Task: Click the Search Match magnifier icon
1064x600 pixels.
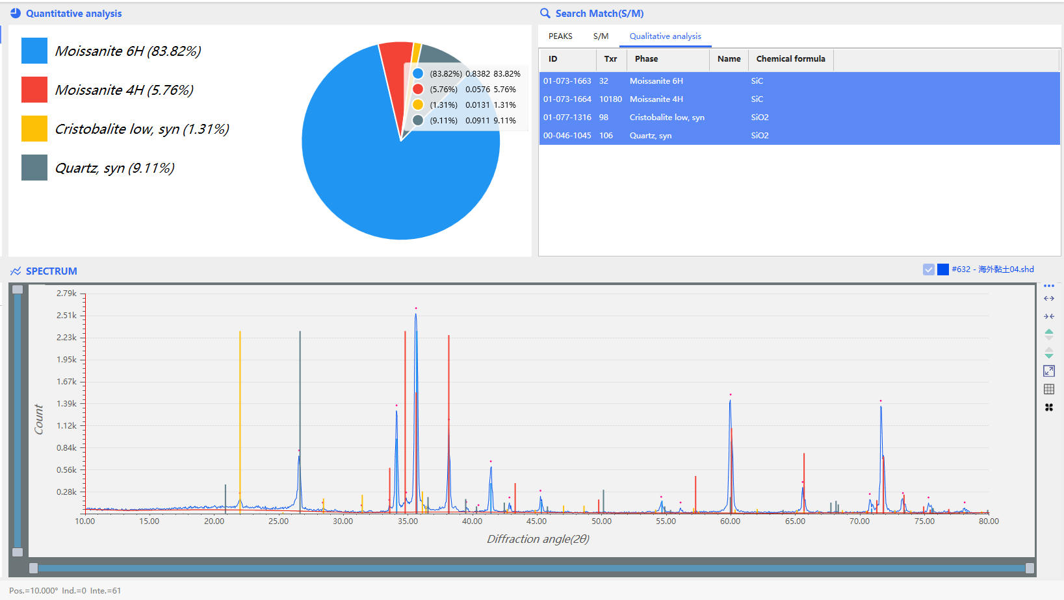Action: (545, 14)
